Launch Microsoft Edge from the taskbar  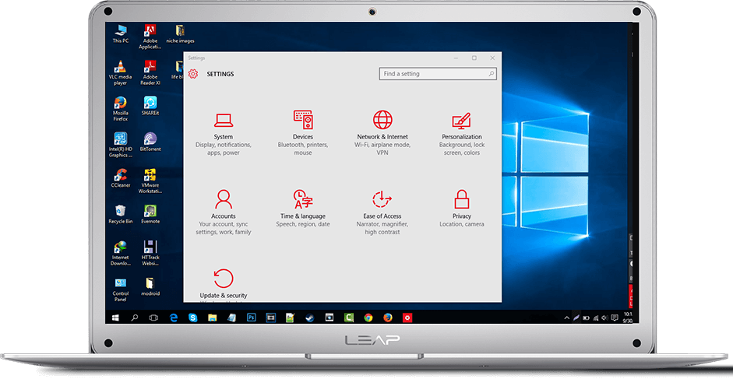coord(174,318)
